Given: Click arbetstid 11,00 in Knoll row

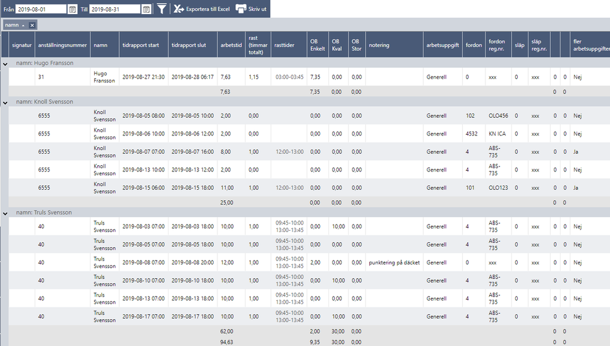Looking at the screenshot, I should pyautogui.click(x=231, y=188).
